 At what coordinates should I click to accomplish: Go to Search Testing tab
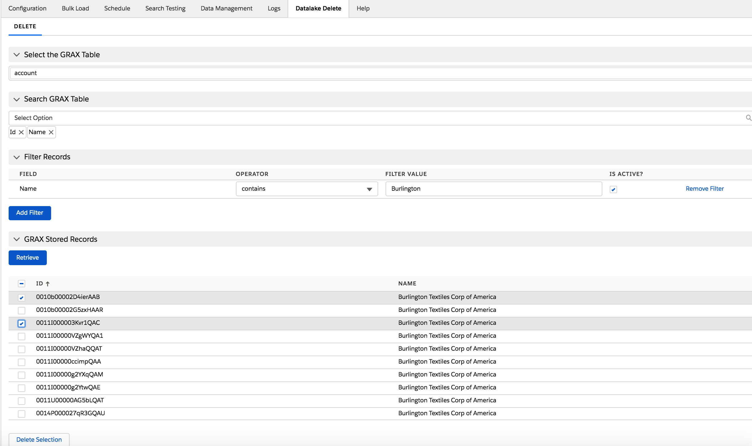pyautogui.click(x=165, y=8)
